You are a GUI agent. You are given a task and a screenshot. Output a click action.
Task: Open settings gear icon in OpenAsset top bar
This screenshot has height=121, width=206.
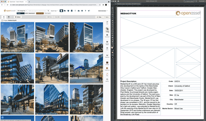tap(82, 11)
